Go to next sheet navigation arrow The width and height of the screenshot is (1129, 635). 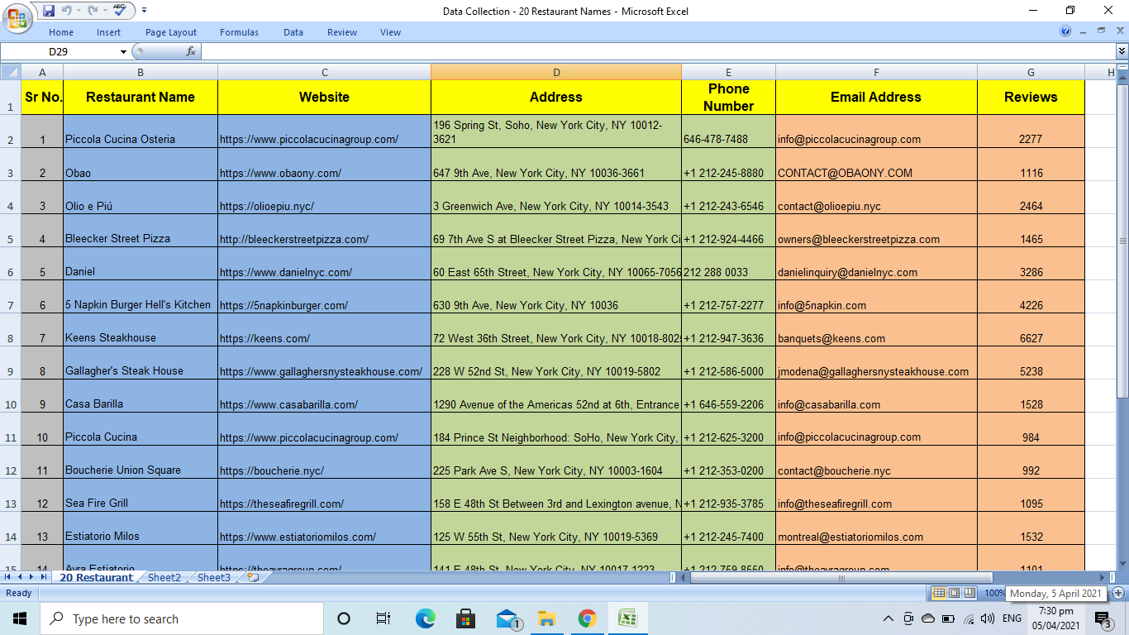point(32,577)
